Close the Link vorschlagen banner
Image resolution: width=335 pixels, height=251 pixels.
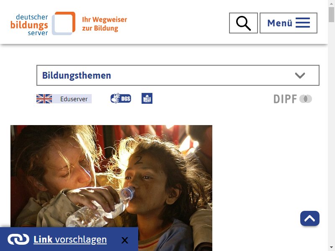tap(125, 240)
